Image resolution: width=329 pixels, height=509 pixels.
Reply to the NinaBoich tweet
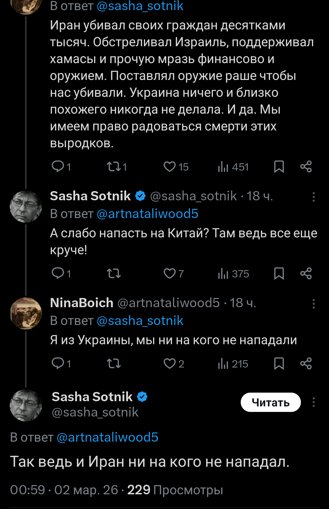58,364
